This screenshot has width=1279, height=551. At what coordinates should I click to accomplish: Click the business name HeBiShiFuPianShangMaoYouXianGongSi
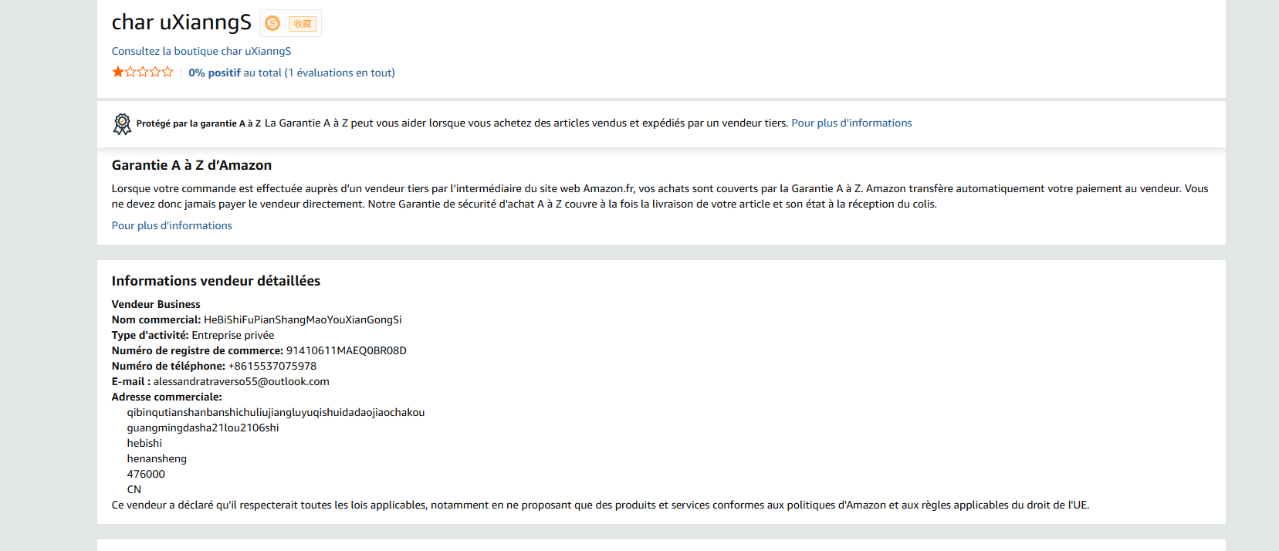(x=303, y=319)
